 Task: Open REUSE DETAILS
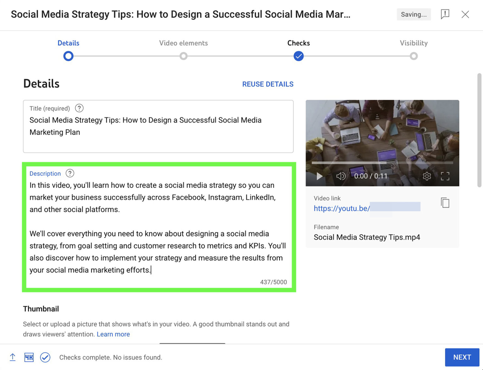pos(268,84)
